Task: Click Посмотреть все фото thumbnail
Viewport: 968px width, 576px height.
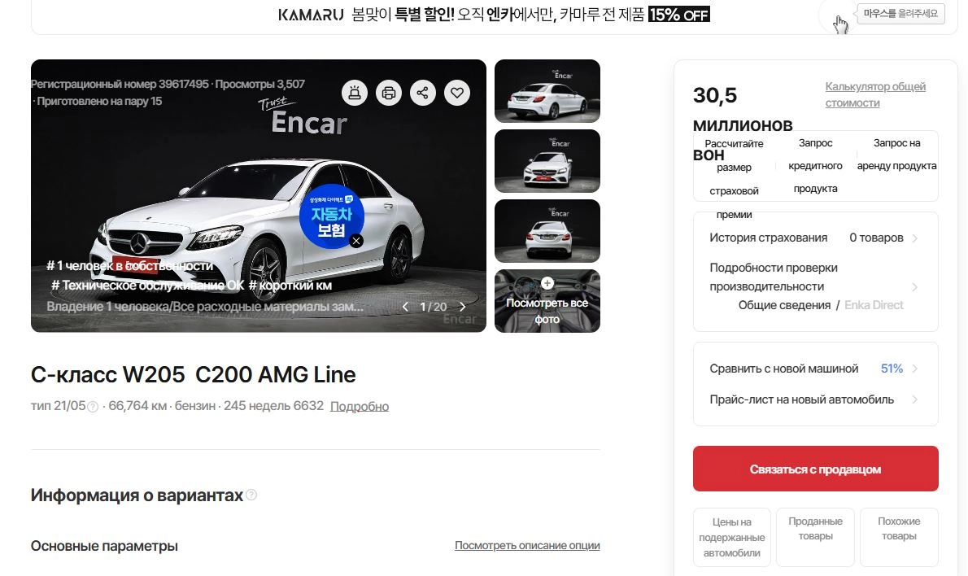Action: (547, 301)
